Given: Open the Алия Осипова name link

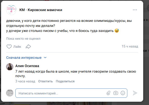Looking at the screenshot, I should [27, 66].
